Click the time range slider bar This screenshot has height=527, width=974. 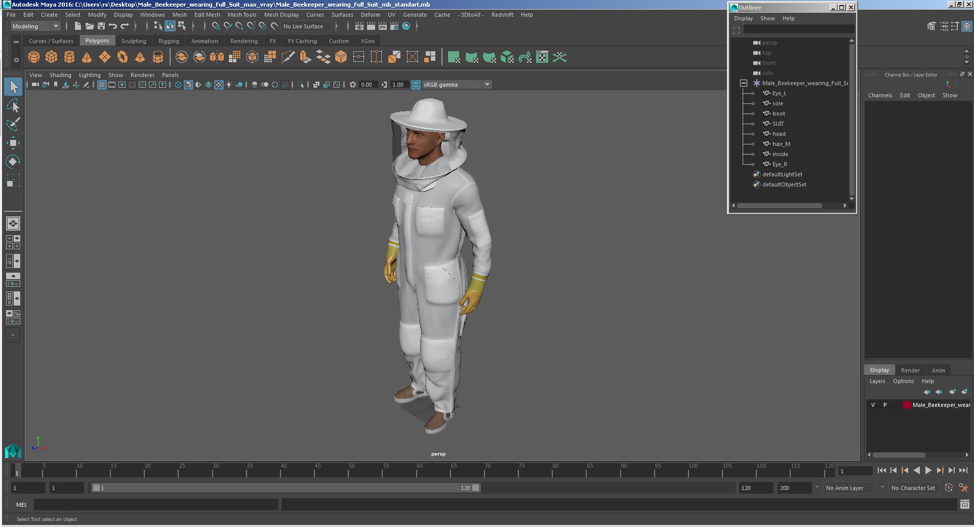click(286, 488)
